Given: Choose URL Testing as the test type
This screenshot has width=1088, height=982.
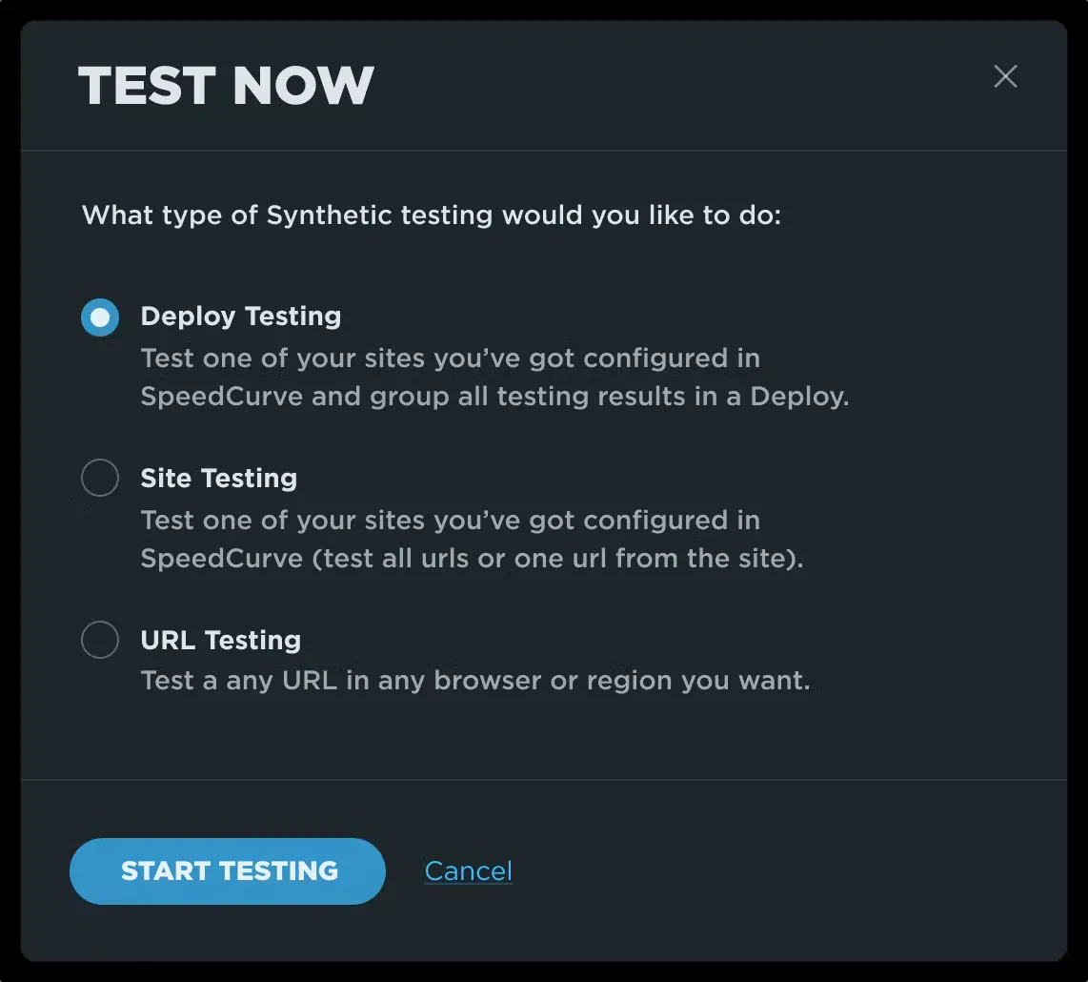Looking at the screenshot, I should [x=99, y=640].
